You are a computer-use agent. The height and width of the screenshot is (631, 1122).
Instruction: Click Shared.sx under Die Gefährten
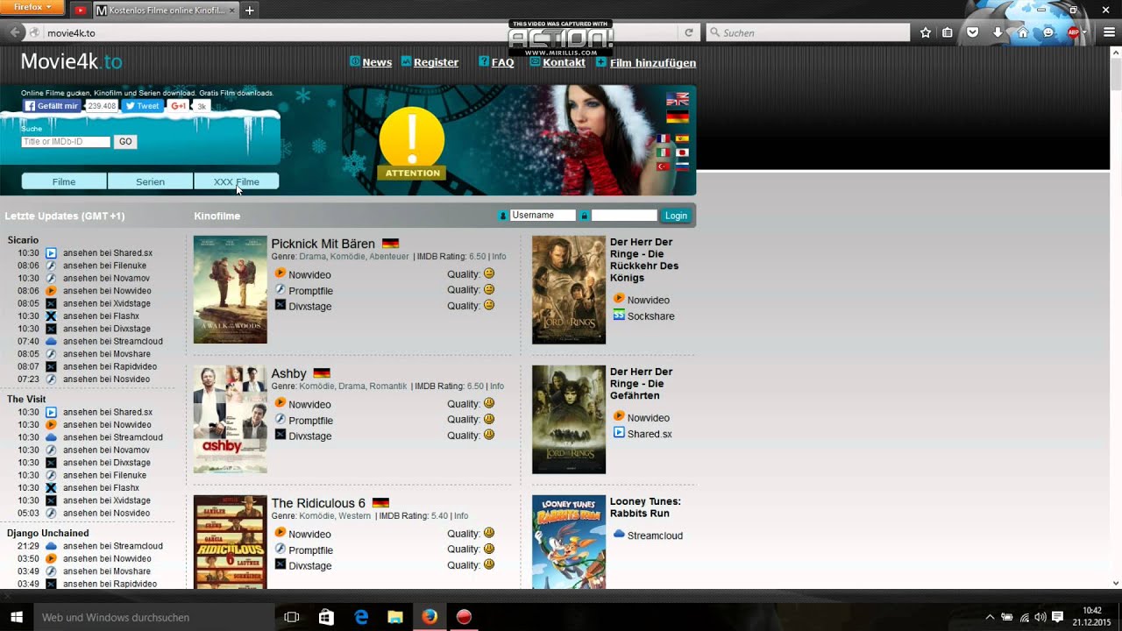point(650,434)
